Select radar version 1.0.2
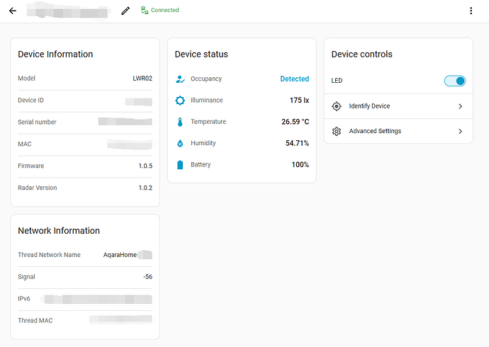The height and width of the screenshot is (347, 489). 145,188
